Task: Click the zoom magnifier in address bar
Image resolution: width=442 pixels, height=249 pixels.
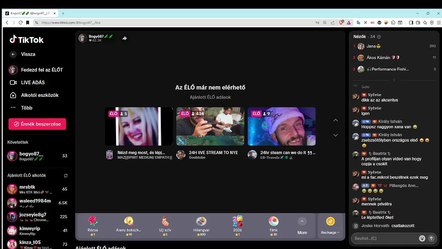Action: pos(325,22)
